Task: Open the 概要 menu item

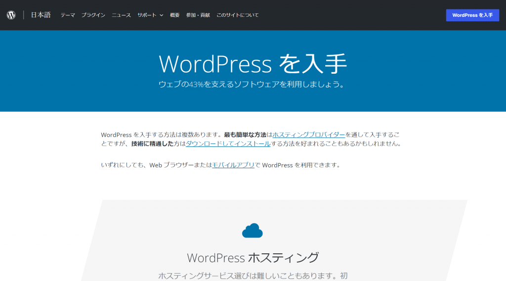Action: tap(175, 15)
